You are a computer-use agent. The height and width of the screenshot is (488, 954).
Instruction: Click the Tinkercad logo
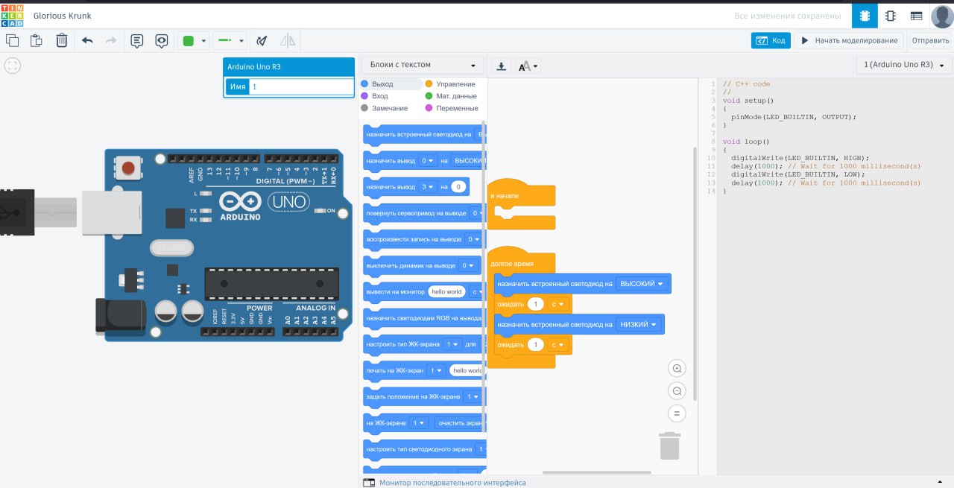pyautogui.click(x=12, y=16)
